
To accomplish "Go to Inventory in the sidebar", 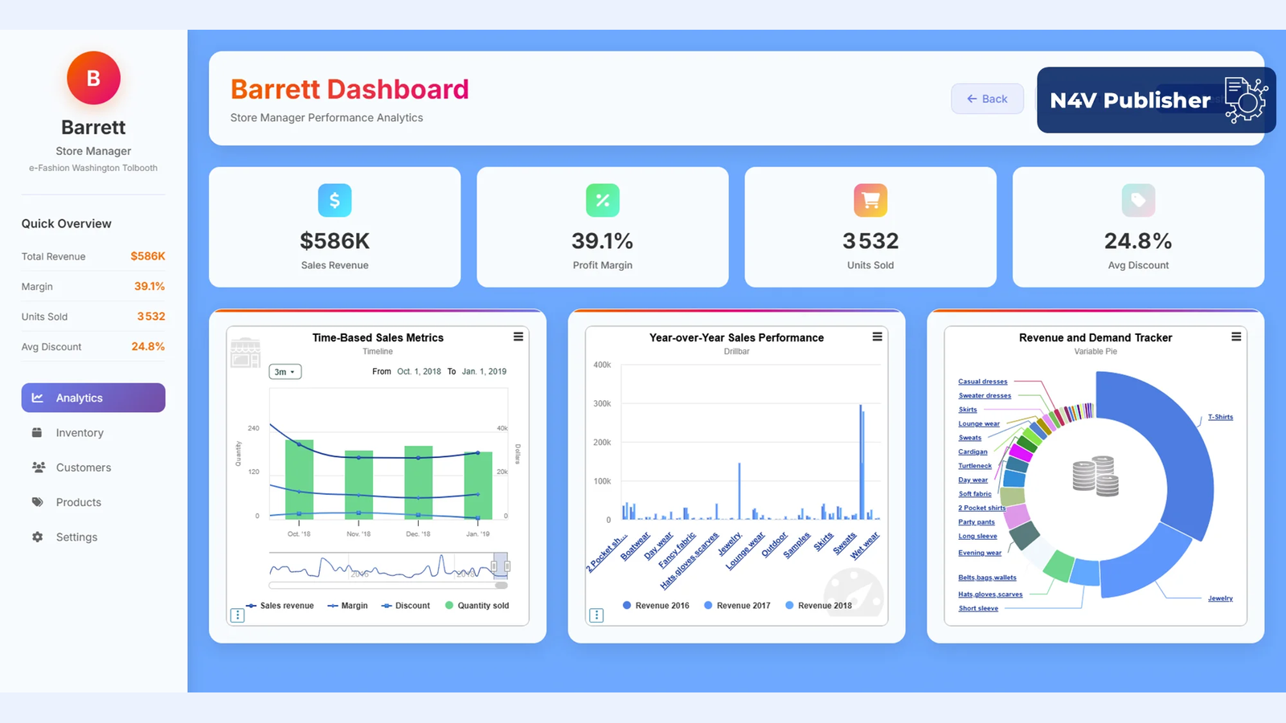I will (80, 433).
